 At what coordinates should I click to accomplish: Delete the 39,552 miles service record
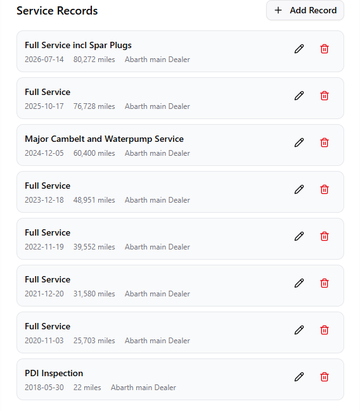[325, 236]
